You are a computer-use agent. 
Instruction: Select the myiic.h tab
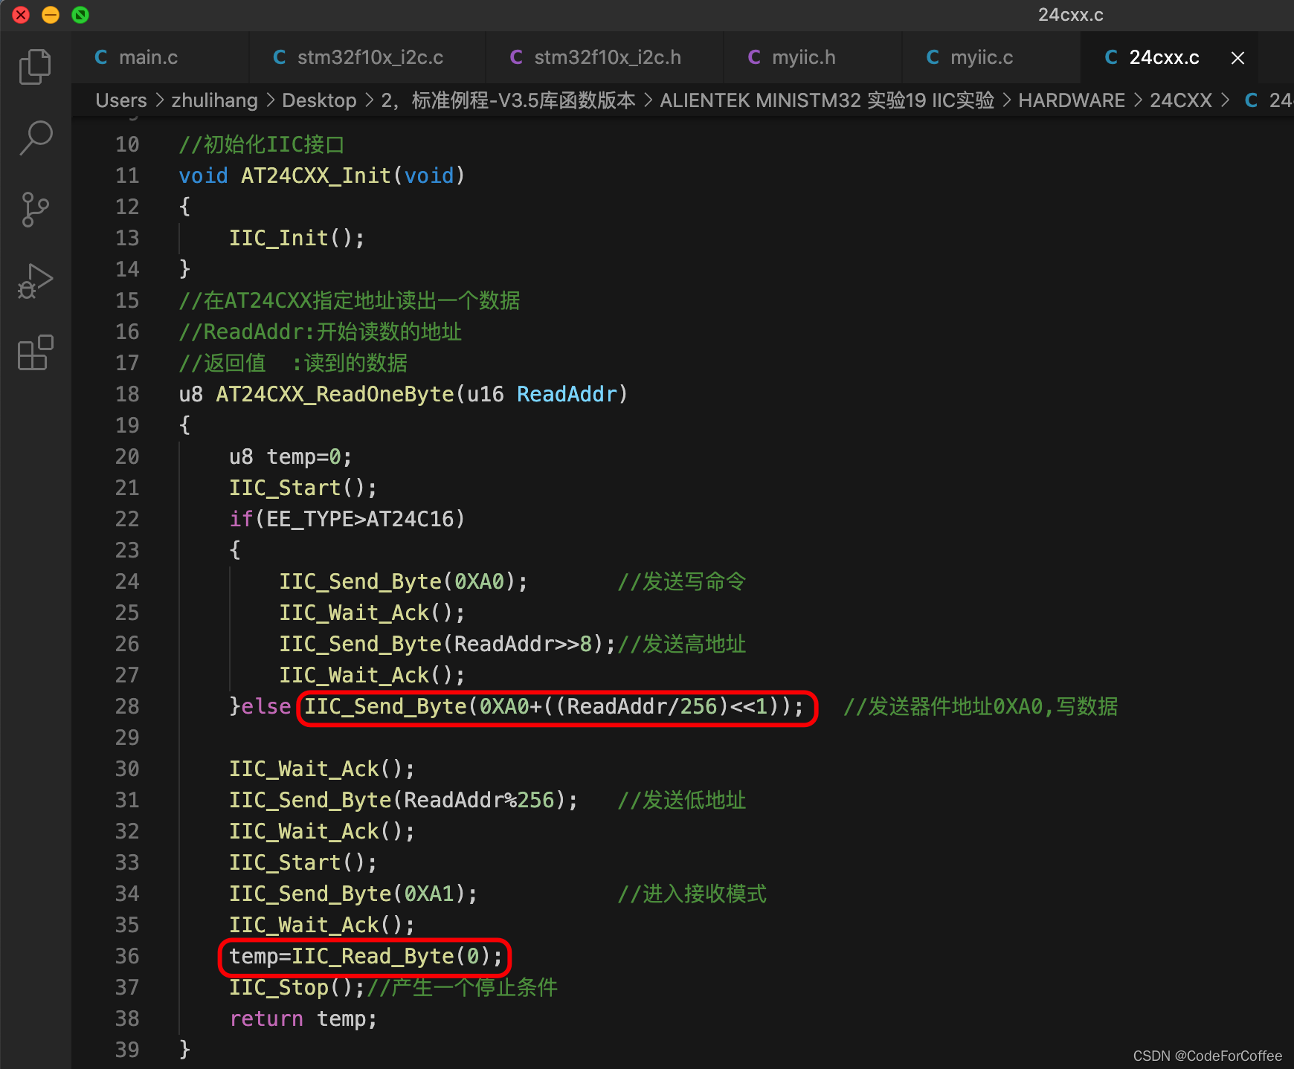tap(803, 58)
